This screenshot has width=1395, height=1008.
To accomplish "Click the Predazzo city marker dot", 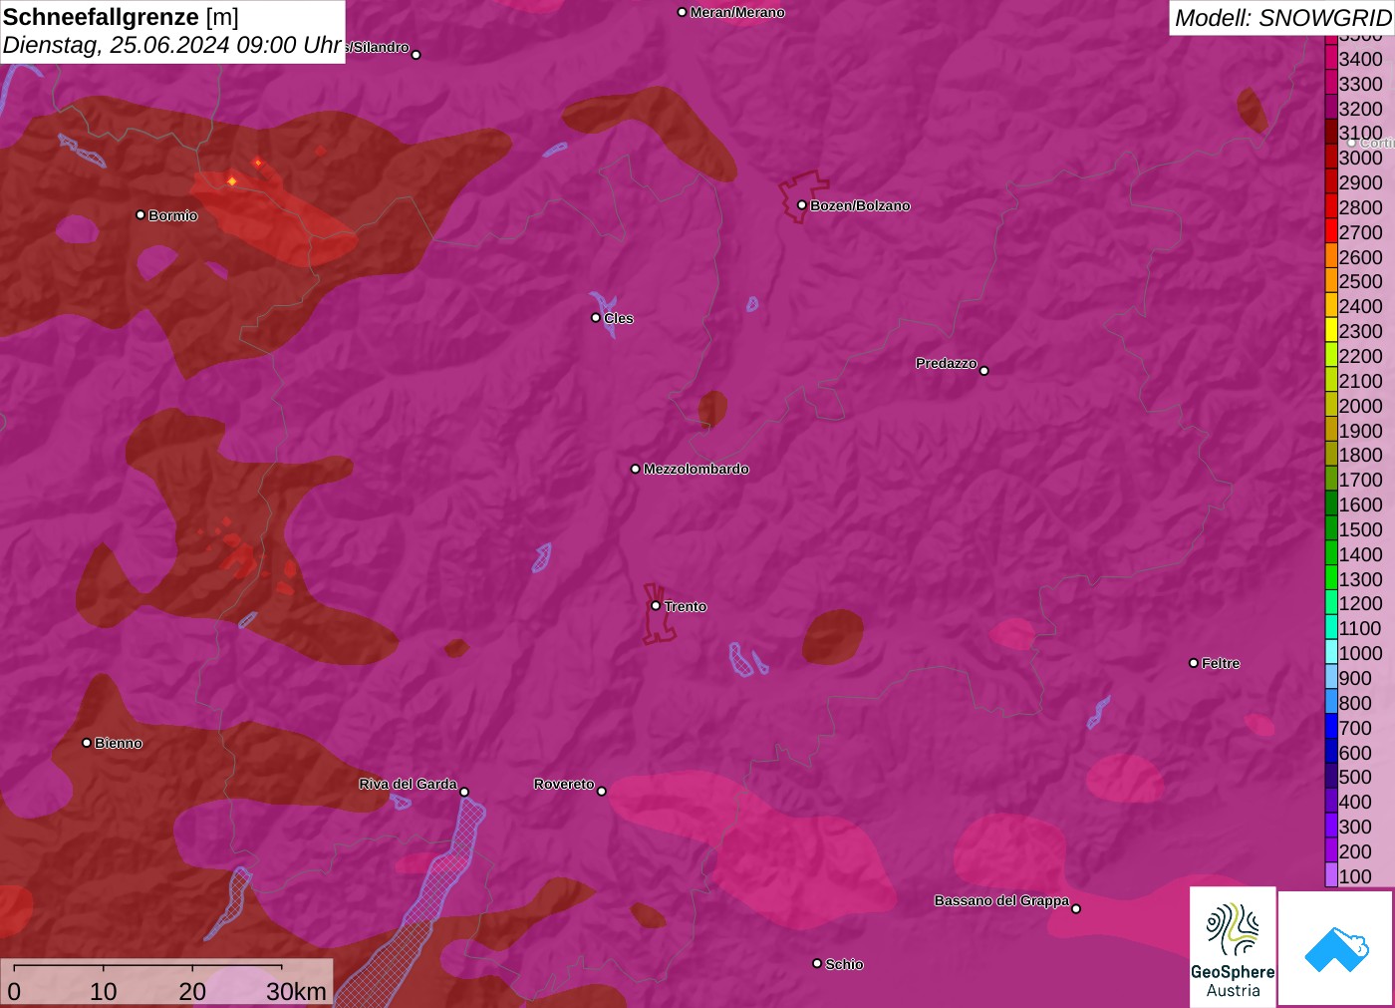I will [984, 370].
